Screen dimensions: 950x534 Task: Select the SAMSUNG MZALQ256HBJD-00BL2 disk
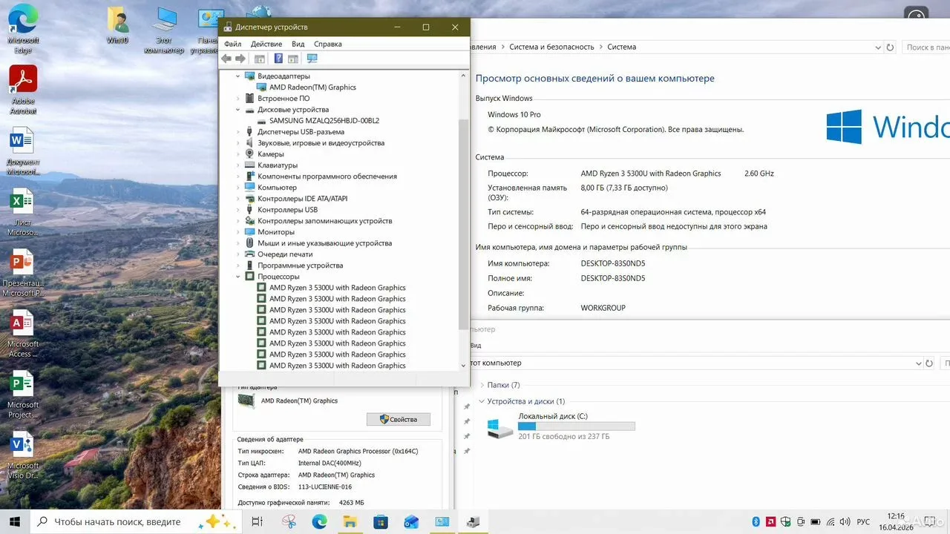click(x=324, y=121)
